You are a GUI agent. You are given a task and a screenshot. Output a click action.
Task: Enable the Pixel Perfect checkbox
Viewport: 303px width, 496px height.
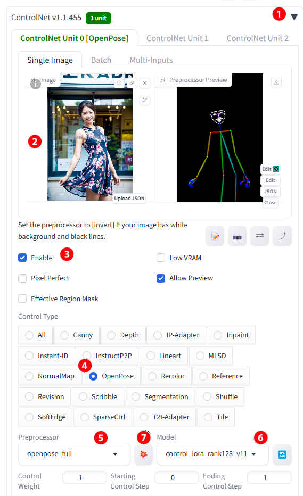pos(22,278)
